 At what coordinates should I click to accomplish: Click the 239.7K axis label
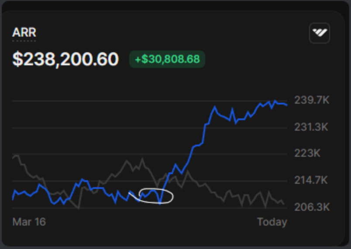[x=312, y=100]
